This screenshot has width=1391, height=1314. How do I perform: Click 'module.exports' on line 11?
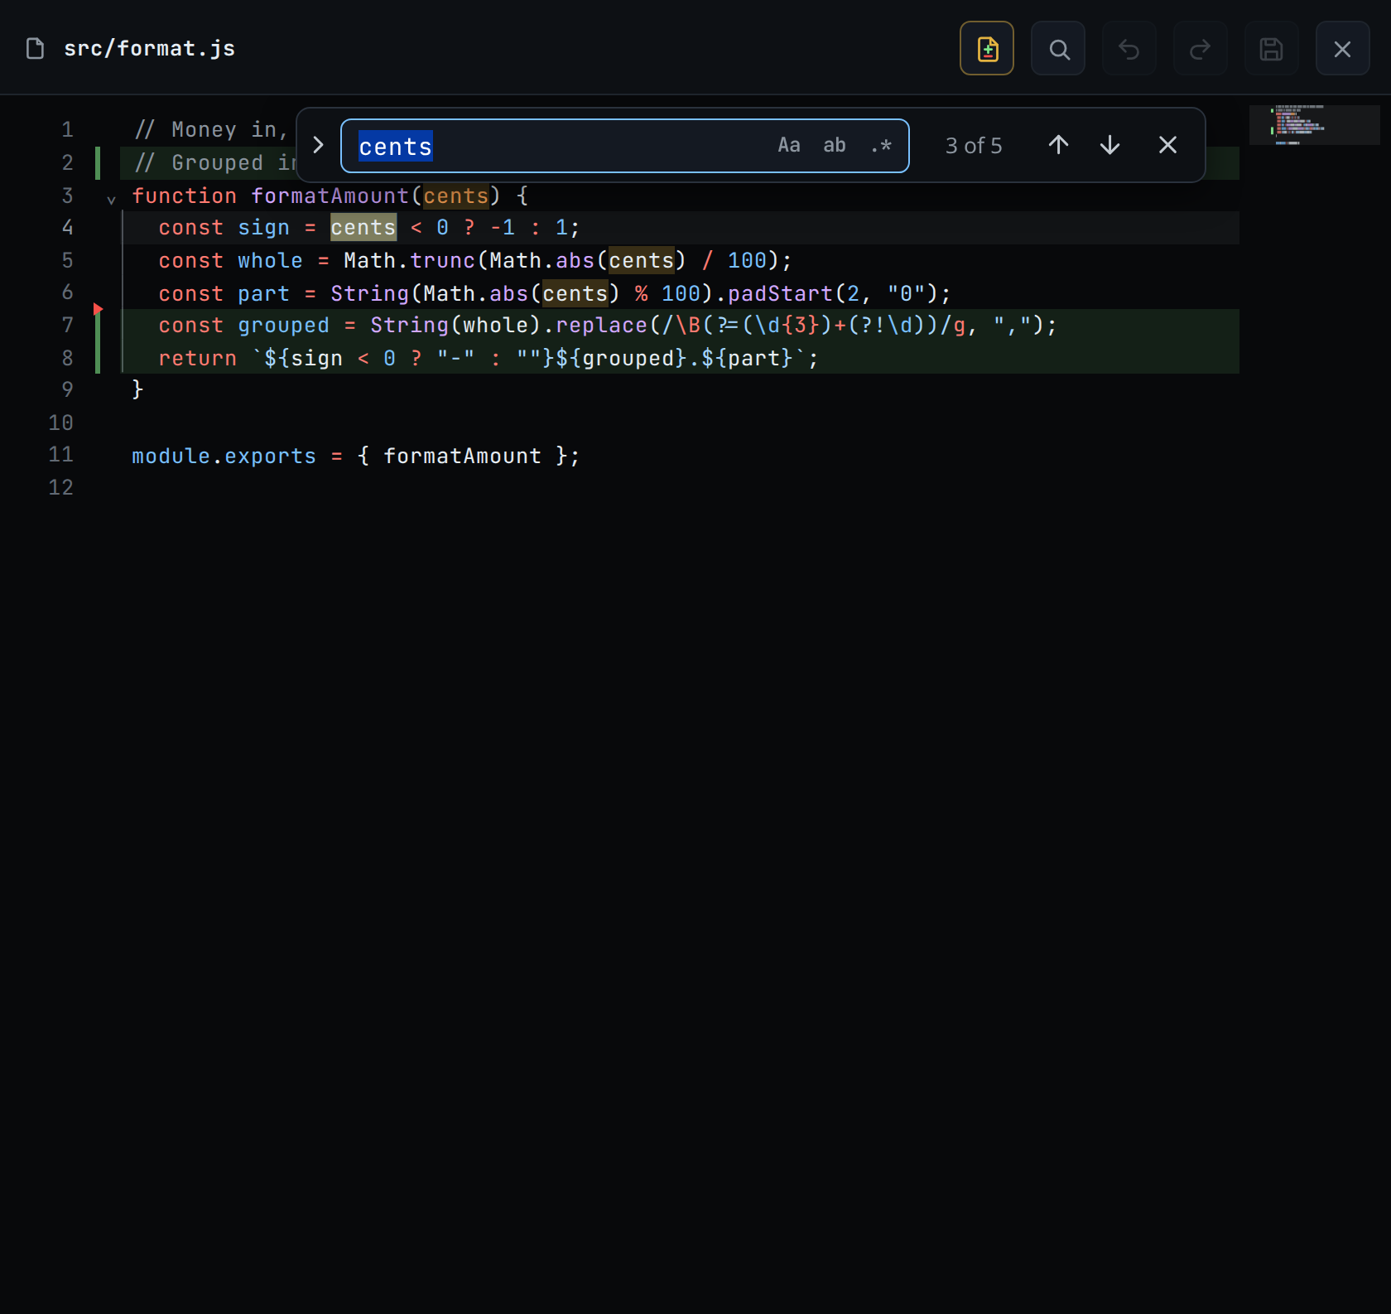click(x=224, y=457)
